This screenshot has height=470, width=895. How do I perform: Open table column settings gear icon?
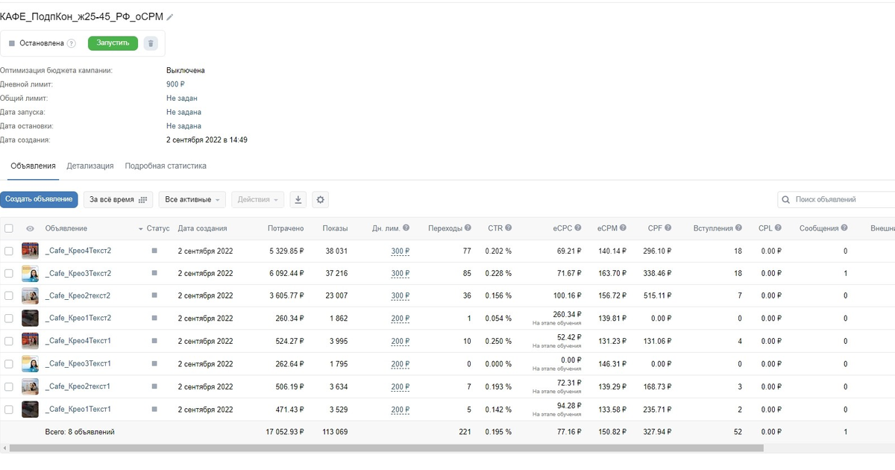(321, 200)
